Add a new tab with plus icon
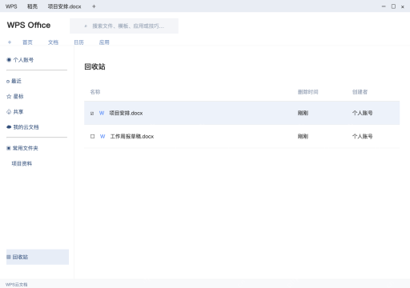Screen dimensions: 410x288 pos(94,6)
